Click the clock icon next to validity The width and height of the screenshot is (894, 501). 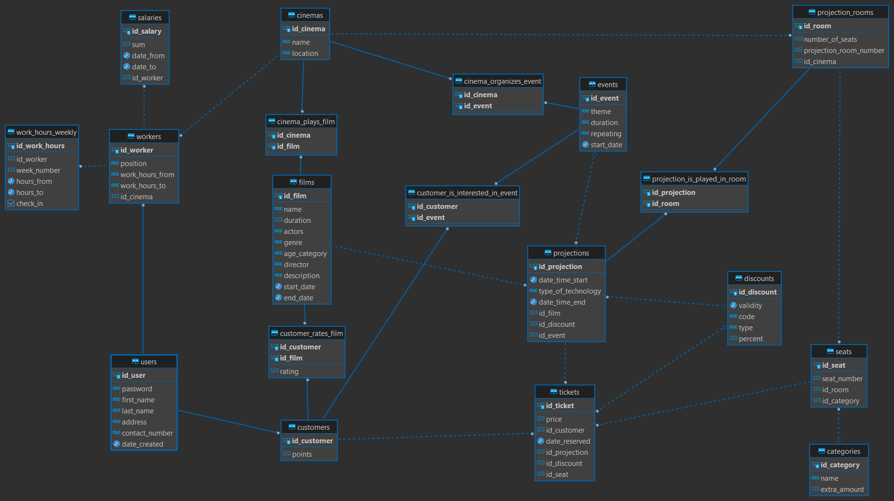(733, 305)
